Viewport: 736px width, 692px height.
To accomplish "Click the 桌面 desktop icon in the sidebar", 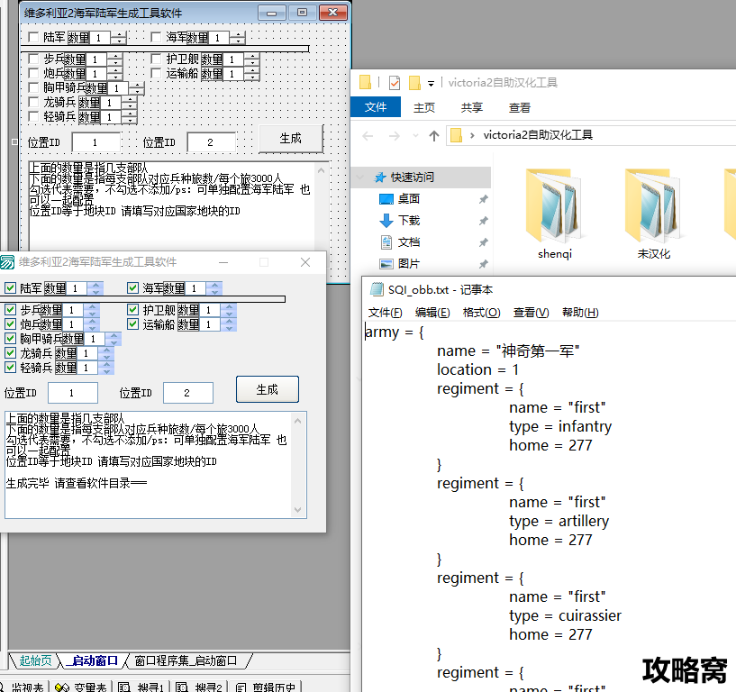I will [x=386, y=199].
